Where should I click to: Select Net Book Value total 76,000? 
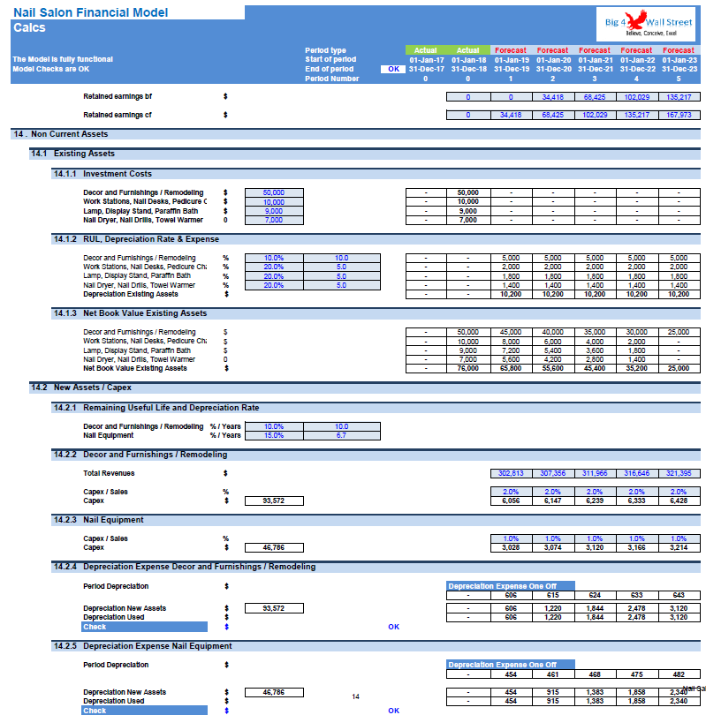click(x=468, y=368)
